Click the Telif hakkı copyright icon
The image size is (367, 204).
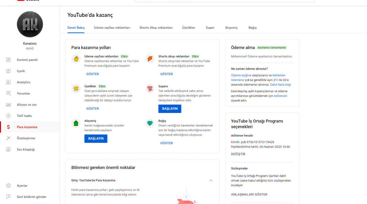tap(9, 116)
